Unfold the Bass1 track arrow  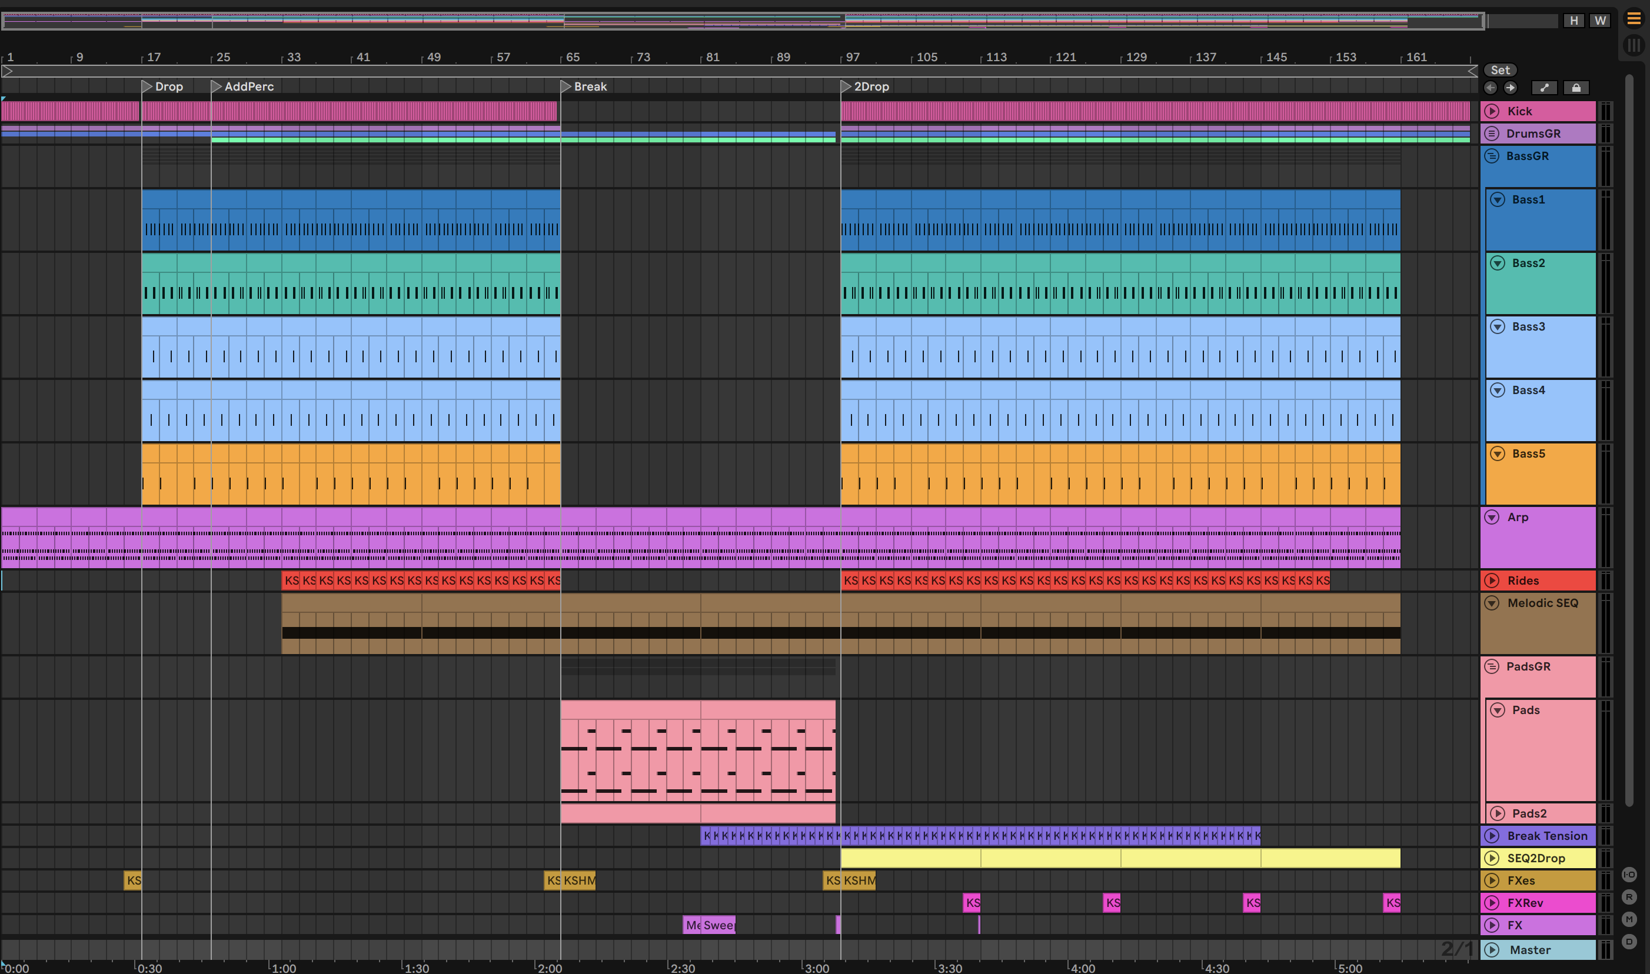(x=1498, y=199)
